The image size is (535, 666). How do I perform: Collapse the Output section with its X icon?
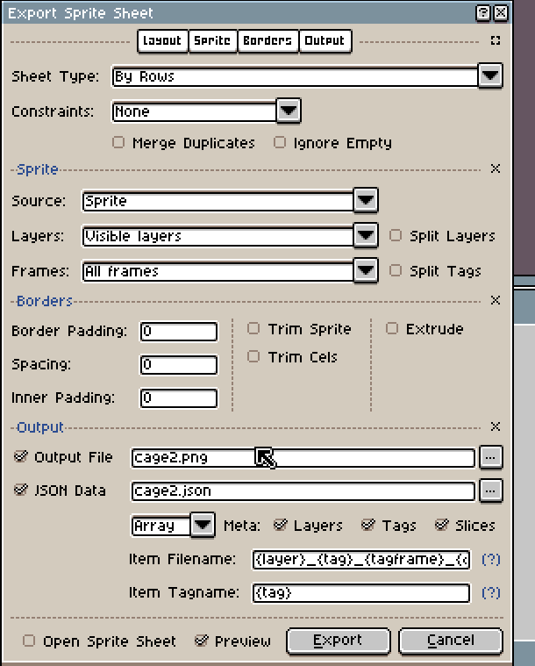click(x=495, y=427)
